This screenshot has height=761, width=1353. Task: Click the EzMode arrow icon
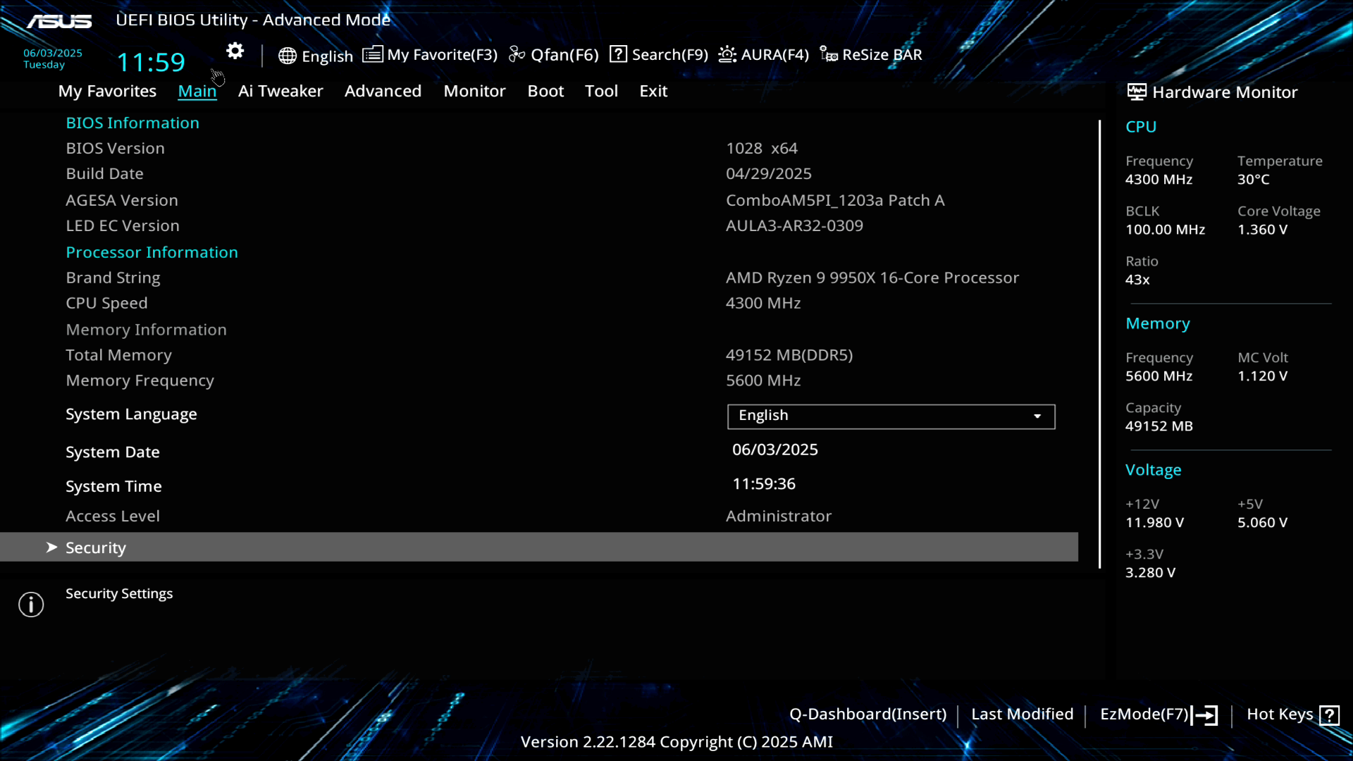click(x=1204, y=715)
